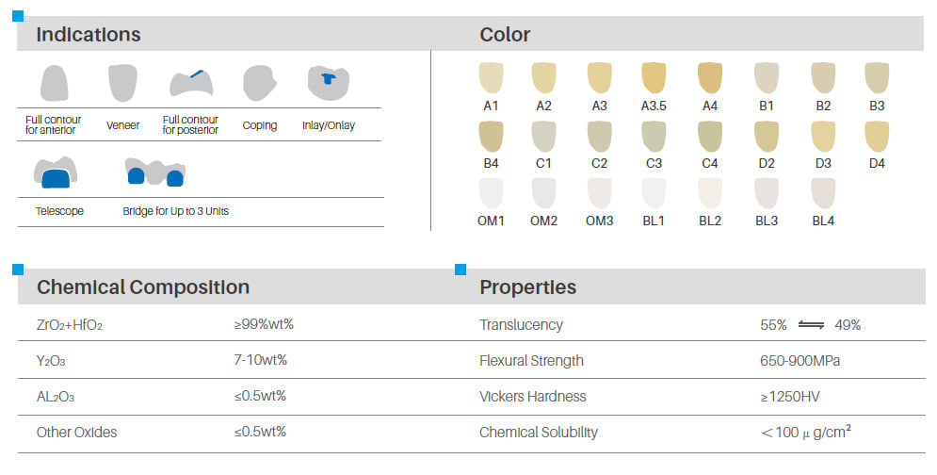The image size is (937, 475).
Task: Choose the D4 color swatch
Action: [877, 136]
